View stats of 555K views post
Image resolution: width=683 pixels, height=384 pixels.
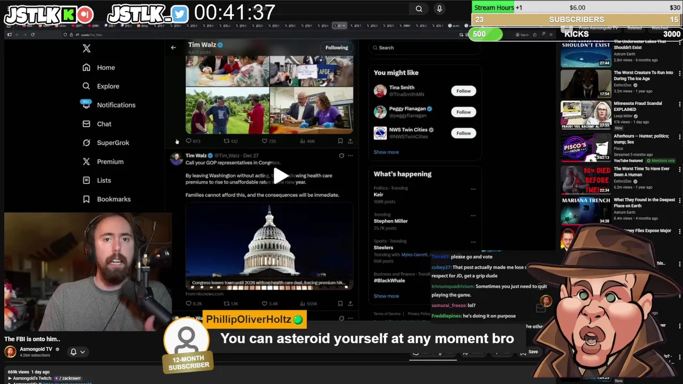coord(308,303)
